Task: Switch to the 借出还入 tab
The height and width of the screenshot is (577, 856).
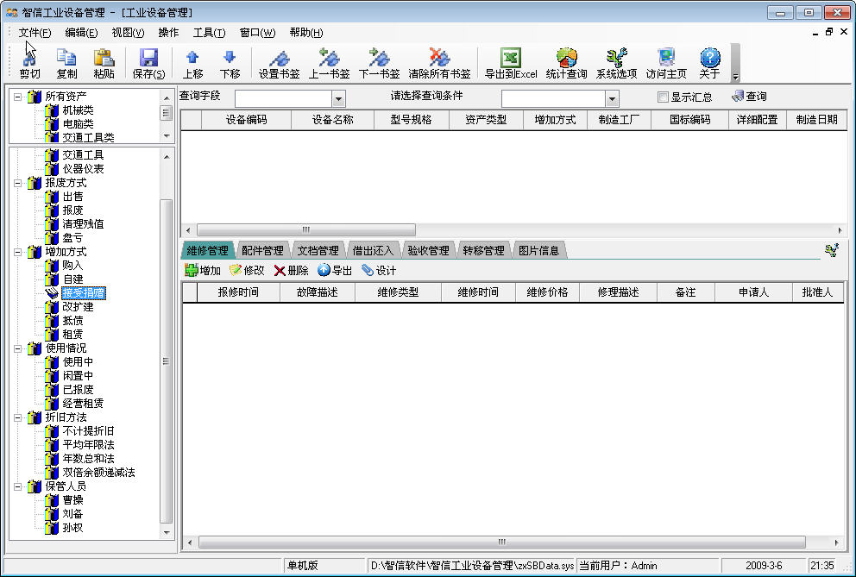Action: [374, 251]
